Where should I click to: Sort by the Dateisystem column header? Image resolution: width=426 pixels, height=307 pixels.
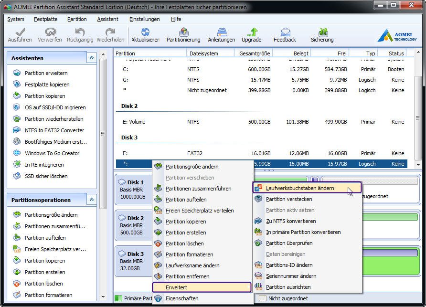210,53
